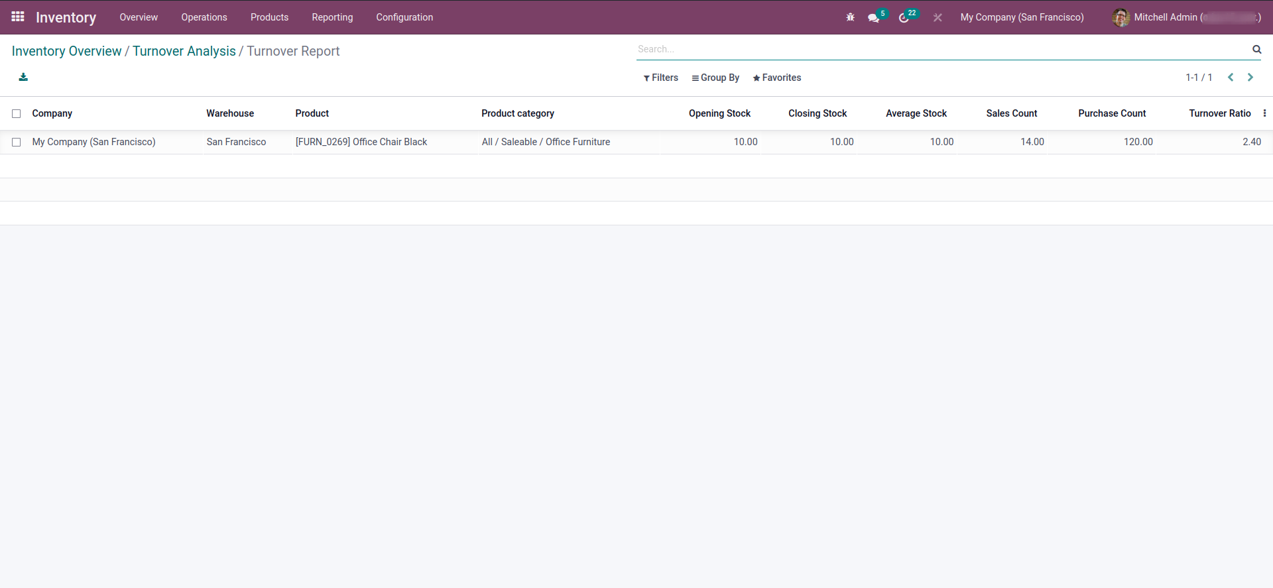Image resolution: width=1273 pixels, height=588 pixels.
Task: Sort by Opening Stock column header
Action: point(719,113)
